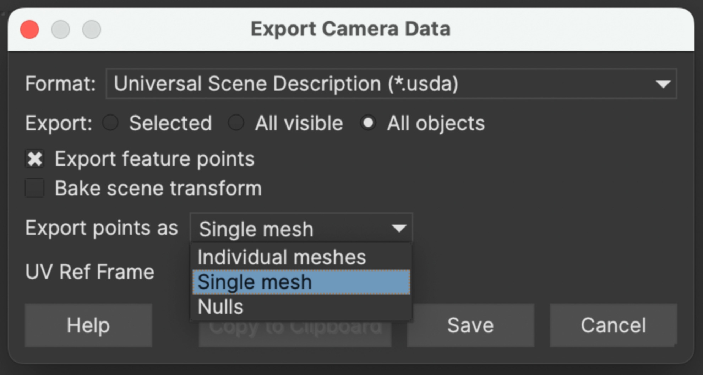Click the Copy to Clipboard button
703x375 pixels.
coord(295,326)
